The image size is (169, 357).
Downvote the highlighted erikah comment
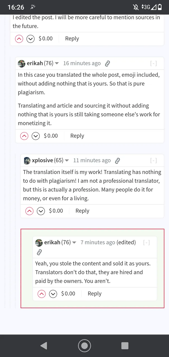tap(53, 294)
